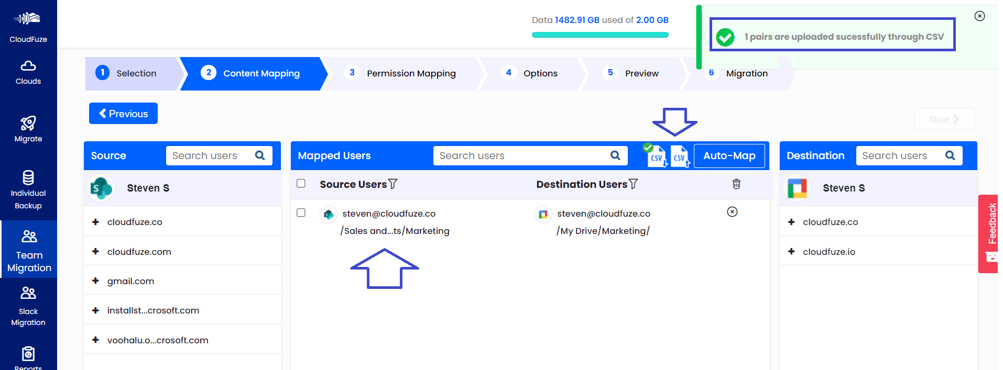Click source path /Sales and...ts/Marketing
Viewport: 1003px width, 370px height.
tap(395, 231)
